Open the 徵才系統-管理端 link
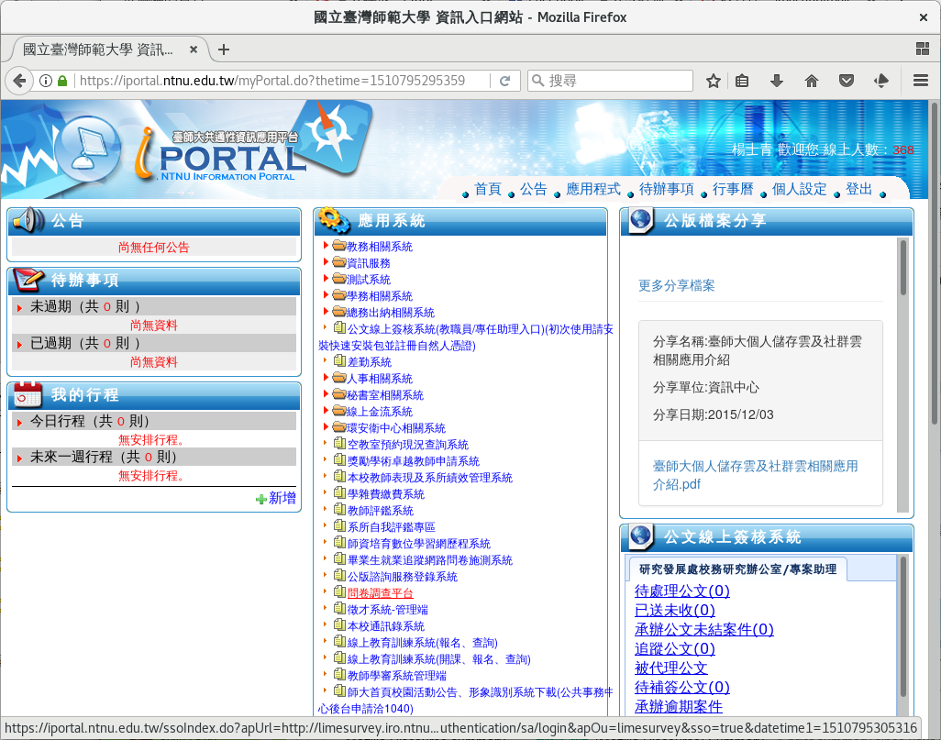941x740 pixels. (388, 610)
